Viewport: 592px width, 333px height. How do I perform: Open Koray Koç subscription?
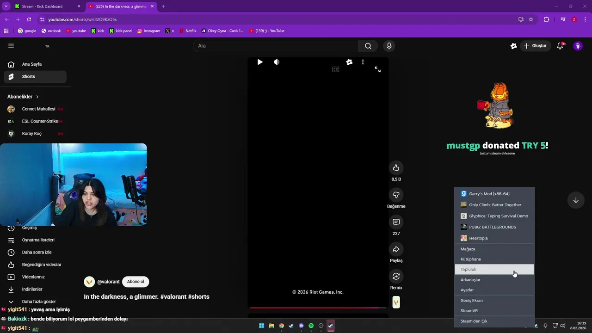tap(35, 134)
